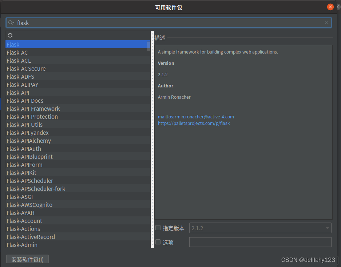Select the Flask package

[x=78, y=44]
